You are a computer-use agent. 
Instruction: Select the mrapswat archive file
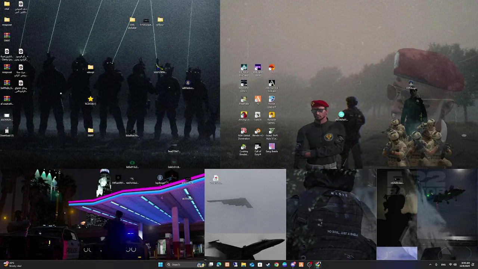click(x=7, y=69)
